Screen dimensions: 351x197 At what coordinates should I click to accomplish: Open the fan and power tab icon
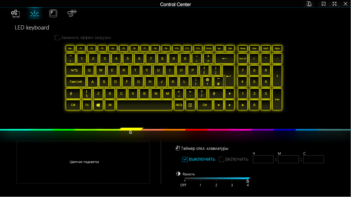point(72,13)
